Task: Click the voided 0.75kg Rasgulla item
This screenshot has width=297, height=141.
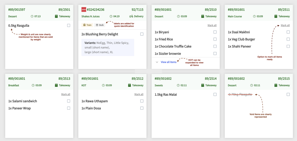Action: pyautogui.click(x=240, y=94)
